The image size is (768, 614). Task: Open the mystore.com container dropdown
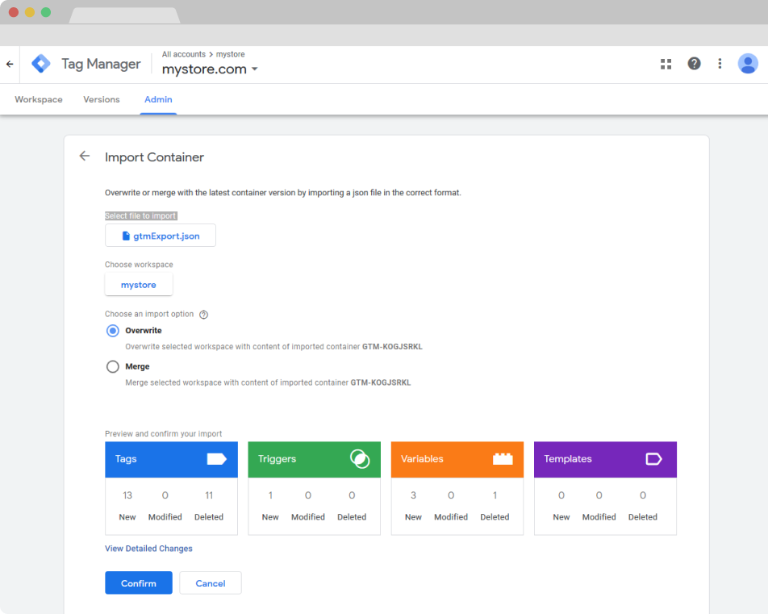click(x=254, y=69)
